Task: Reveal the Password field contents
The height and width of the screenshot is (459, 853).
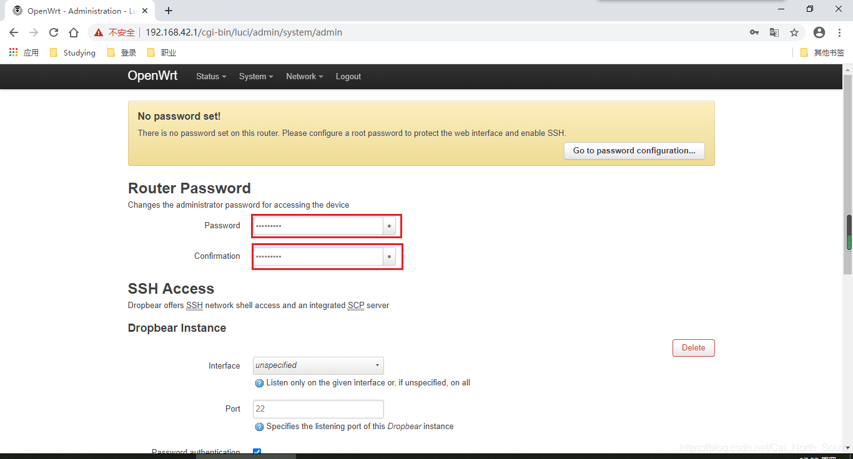Action: point(390,226)
